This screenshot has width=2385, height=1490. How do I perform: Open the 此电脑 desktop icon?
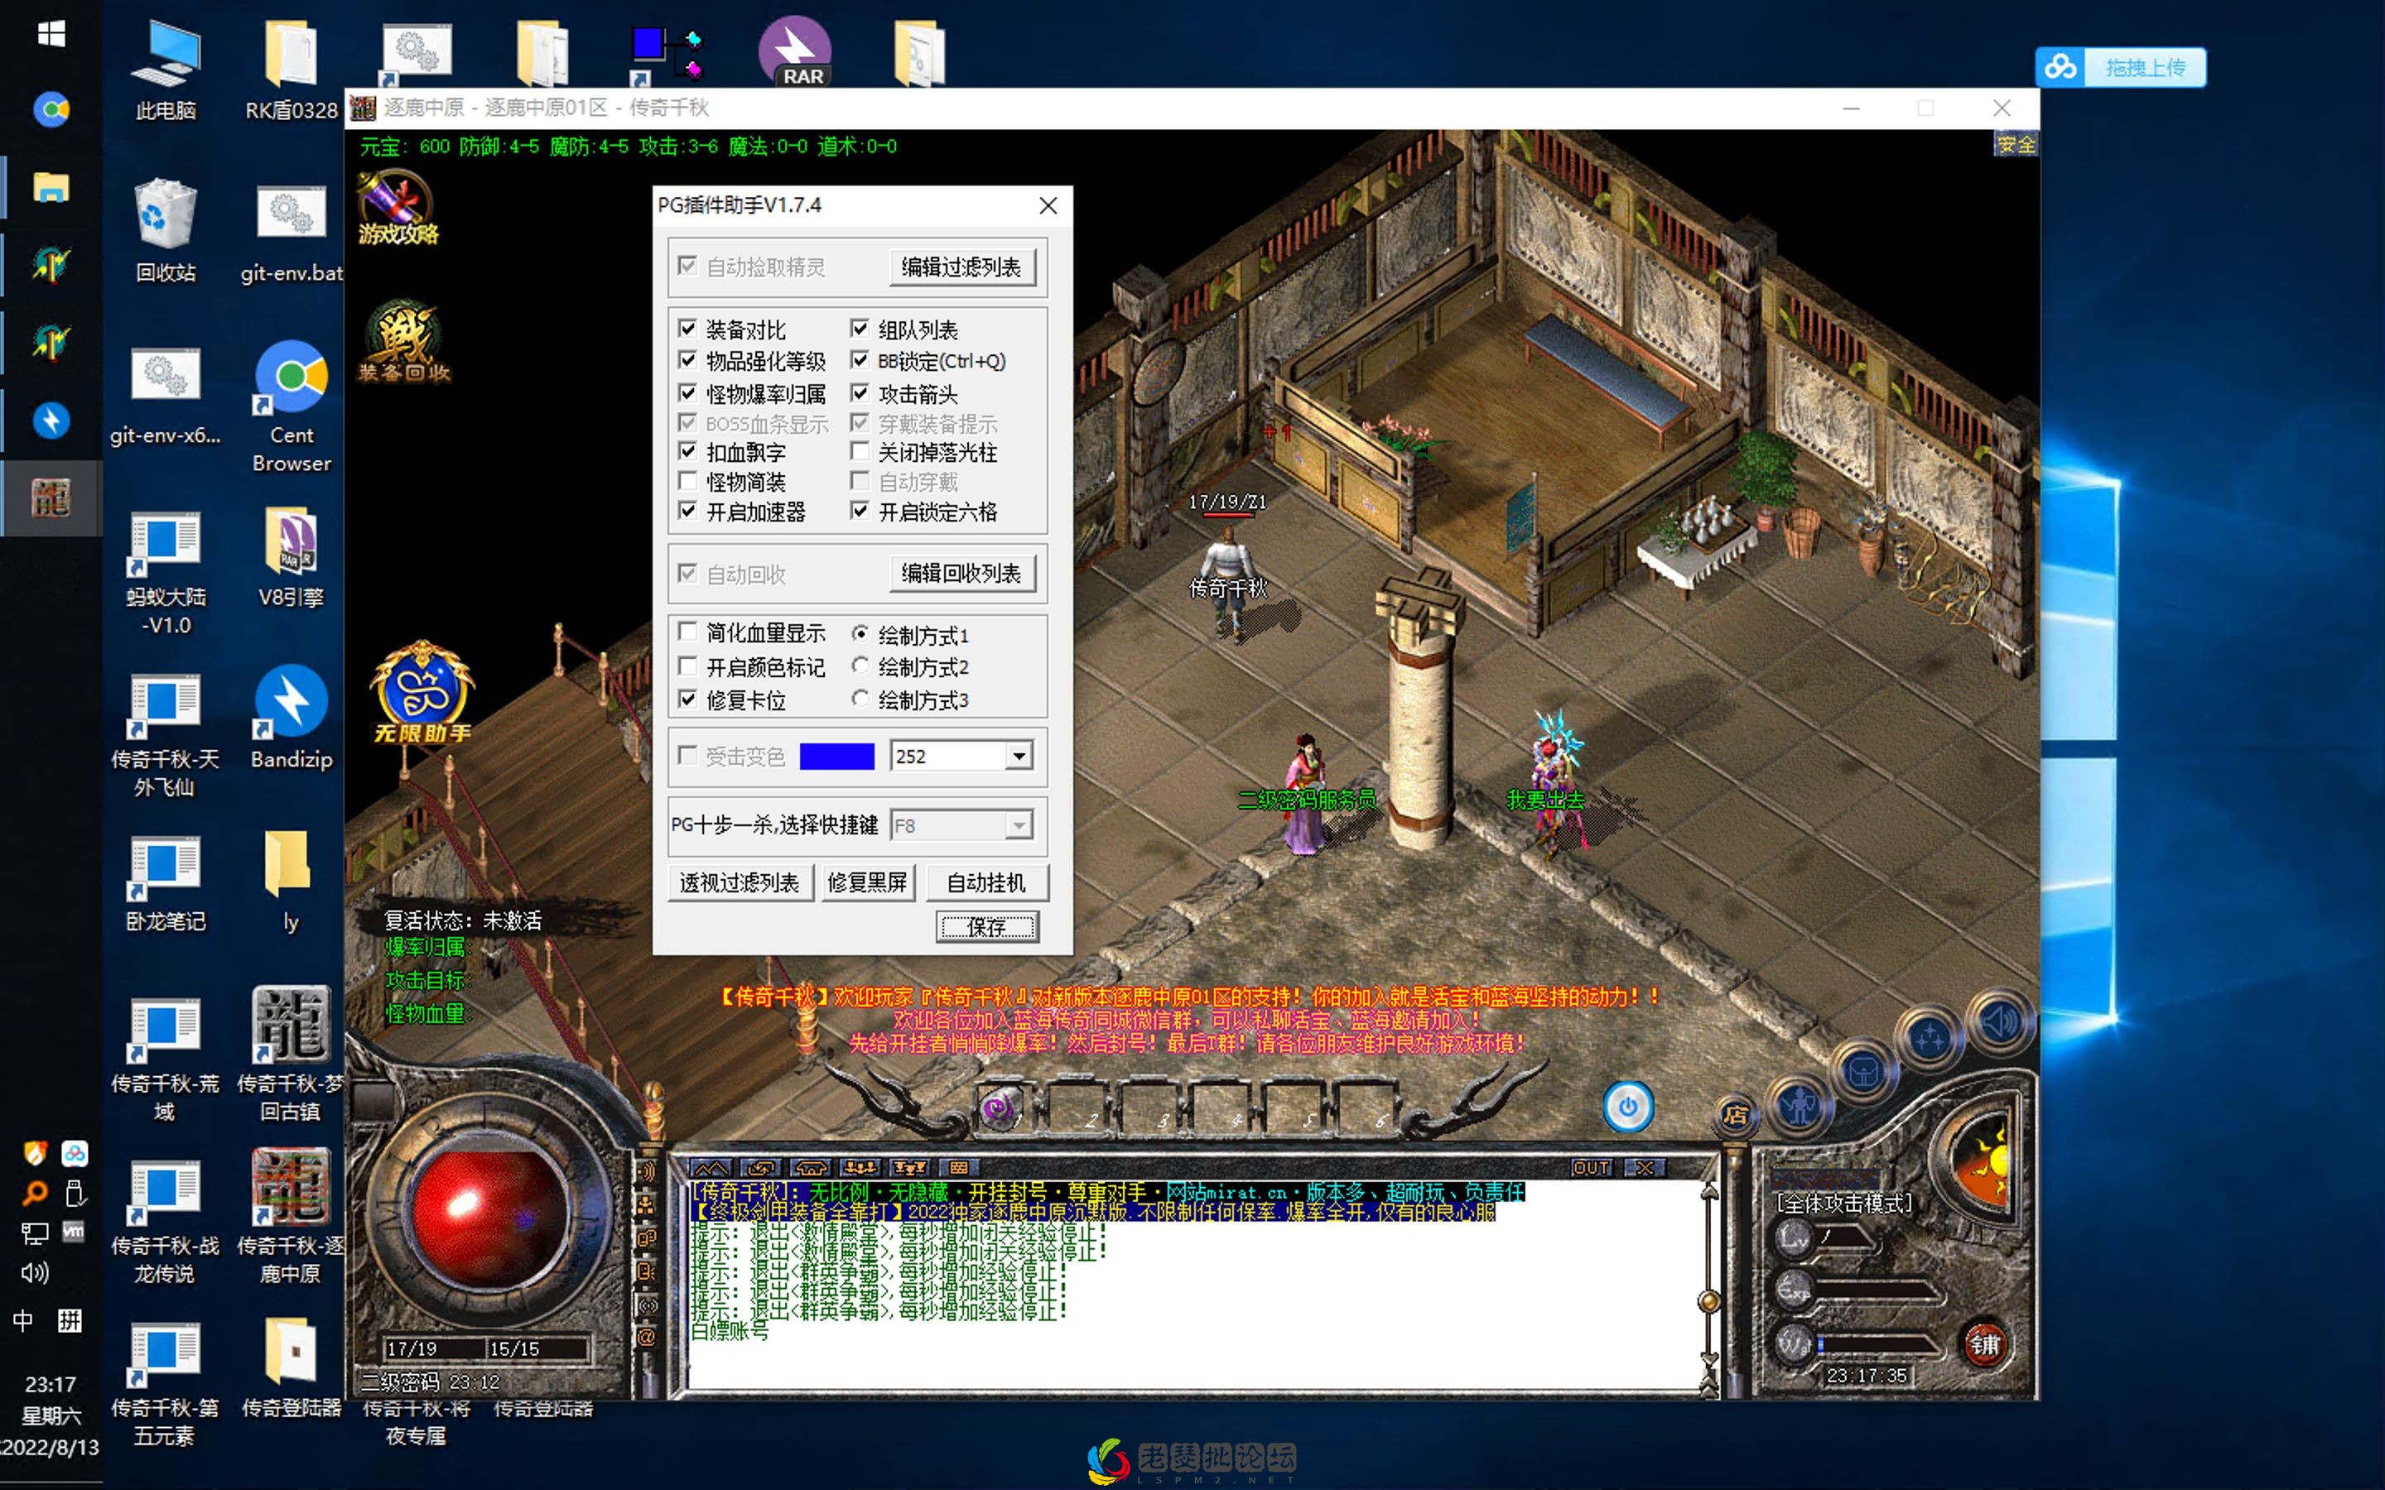pyautogui.click(x=165, y=69)
